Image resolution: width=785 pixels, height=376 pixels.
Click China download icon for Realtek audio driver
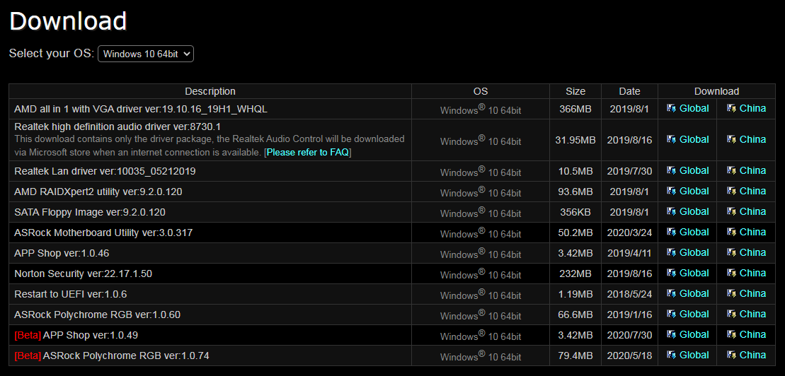coord(731,140)
